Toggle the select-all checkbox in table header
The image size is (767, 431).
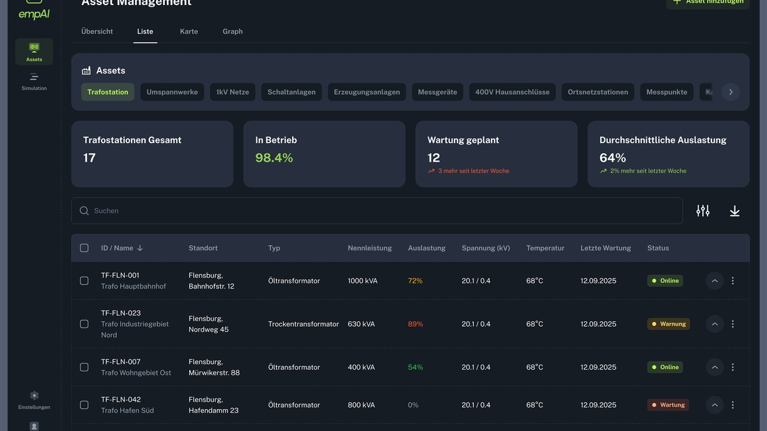pos(84,248)
